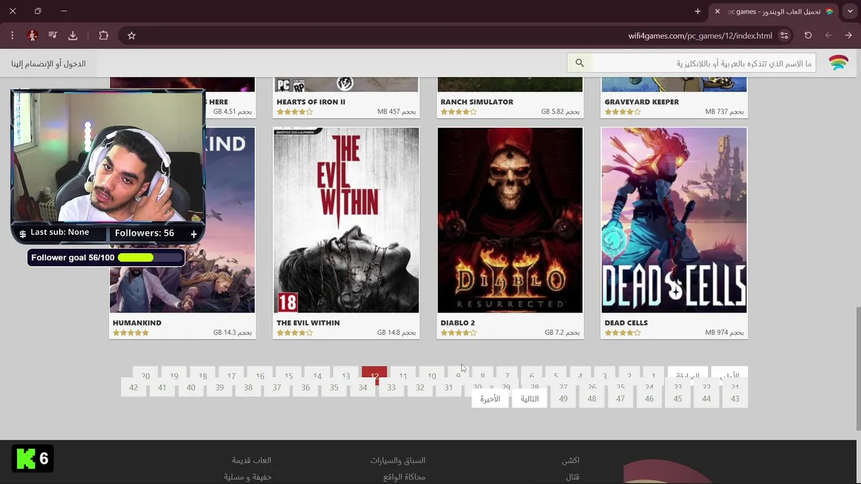
Task: Expand the tab search dropdown arrow
Action: (850, 11)
